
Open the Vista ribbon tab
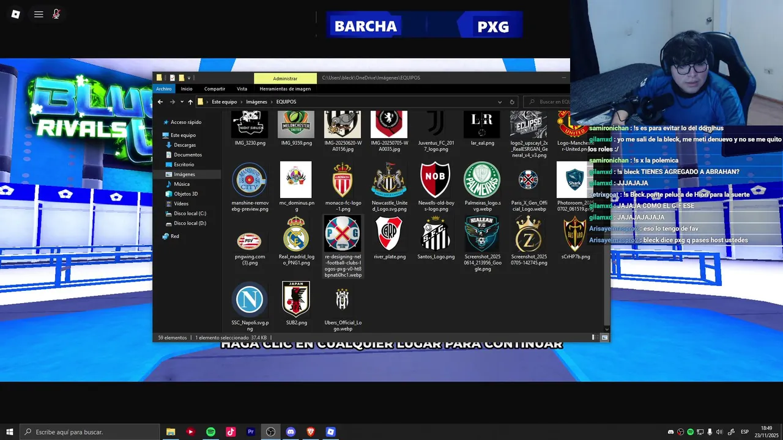242,89
